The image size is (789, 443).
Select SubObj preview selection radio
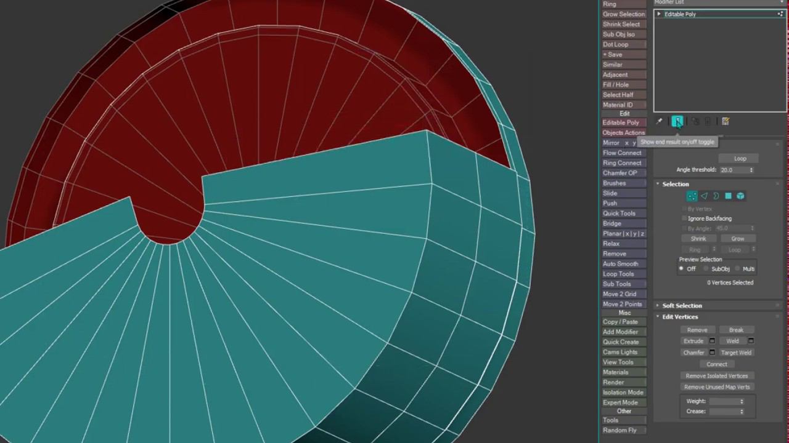click(x=706, y=269)
